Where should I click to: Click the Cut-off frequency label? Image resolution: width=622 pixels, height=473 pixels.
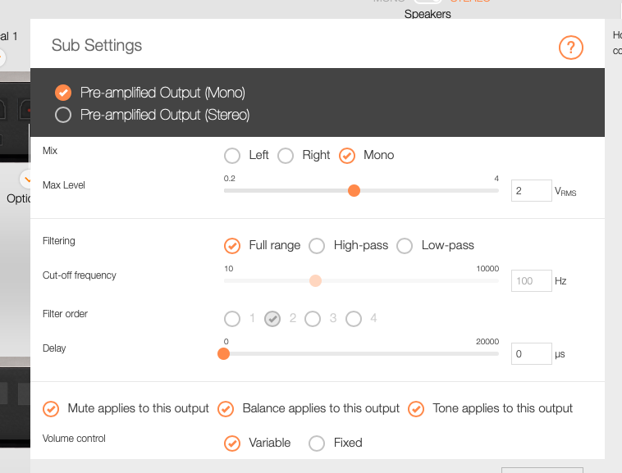[80, 275]
